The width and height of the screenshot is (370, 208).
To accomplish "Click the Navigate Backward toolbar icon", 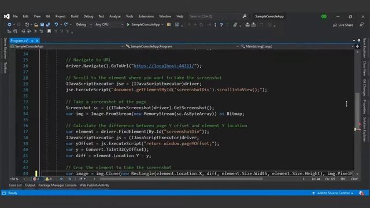I will [9, 24].
